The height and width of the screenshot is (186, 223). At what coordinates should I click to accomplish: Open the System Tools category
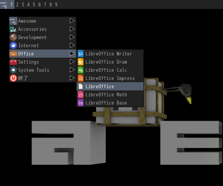pyautogui.click(x=43, y=70)
